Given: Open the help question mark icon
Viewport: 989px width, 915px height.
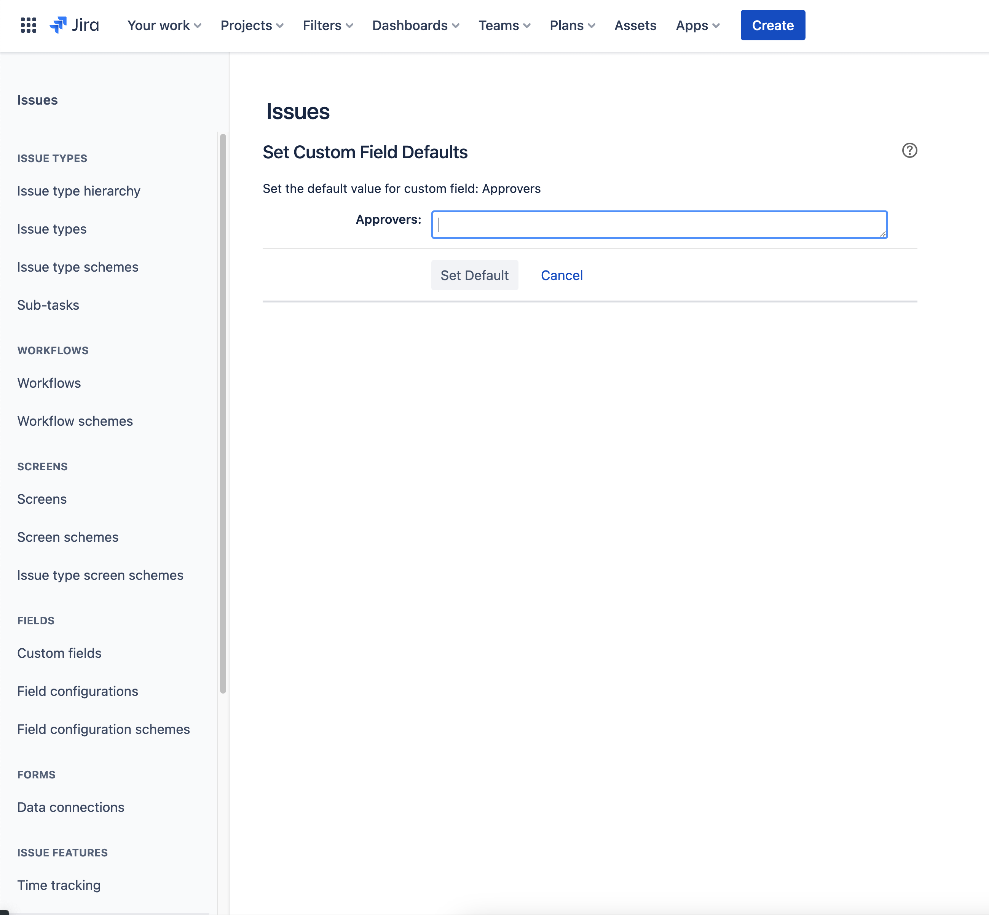Looking at the screenshot, I should coord(909,151).
